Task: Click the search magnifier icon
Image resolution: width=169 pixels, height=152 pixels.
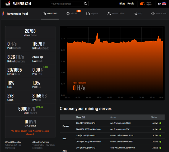Action: [85, 4]
